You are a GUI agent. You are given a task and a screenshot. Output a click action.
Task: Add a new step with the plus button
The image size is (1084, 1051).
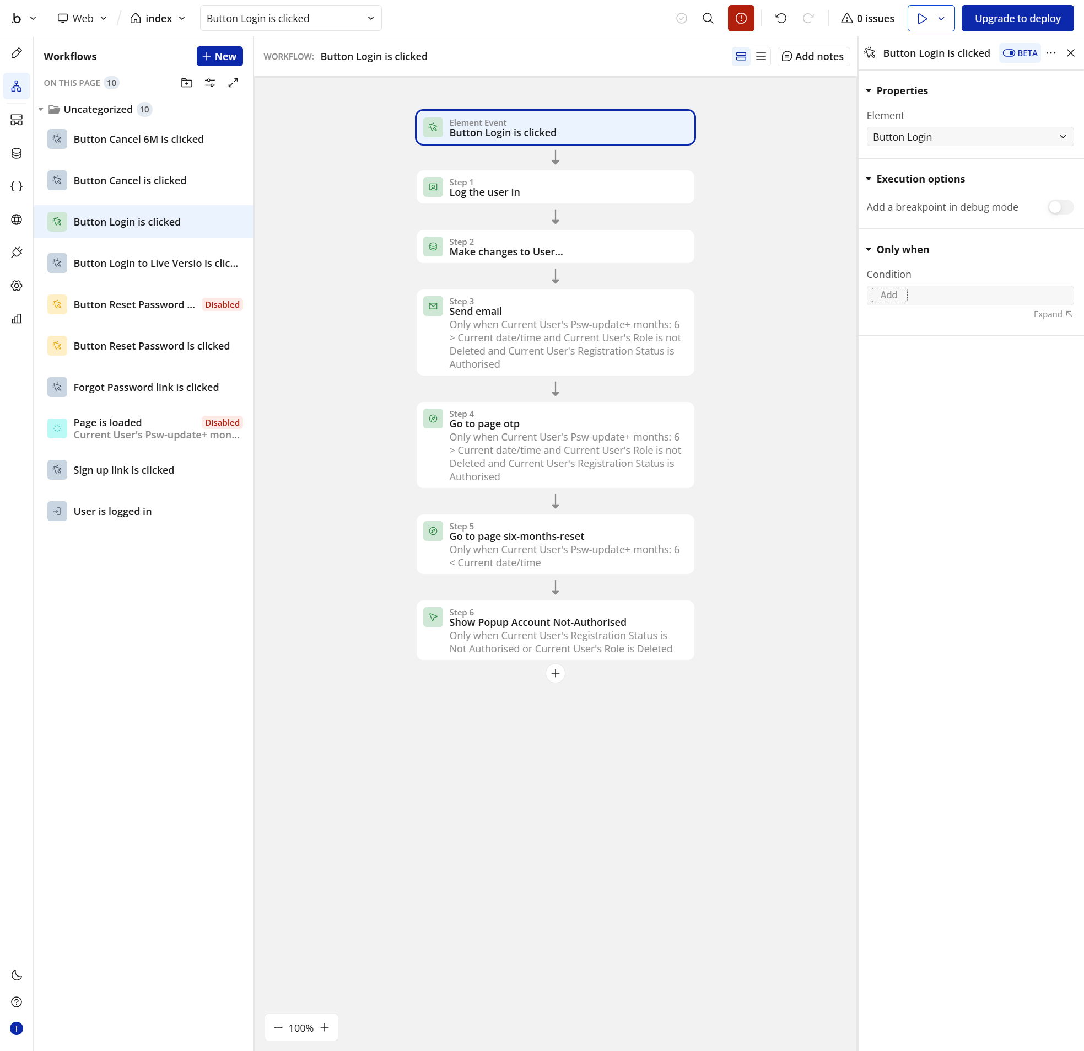[x=556, y=673]
